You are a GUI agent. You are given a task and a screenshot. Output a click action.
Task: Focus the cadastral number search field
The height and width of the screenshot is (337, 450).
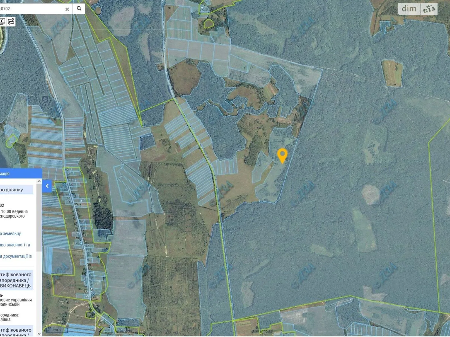[31, 9]
